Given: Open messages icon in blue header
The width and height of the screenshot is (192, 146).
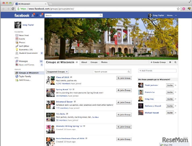Looking at the screenshot, I should (x=37, y=15).
